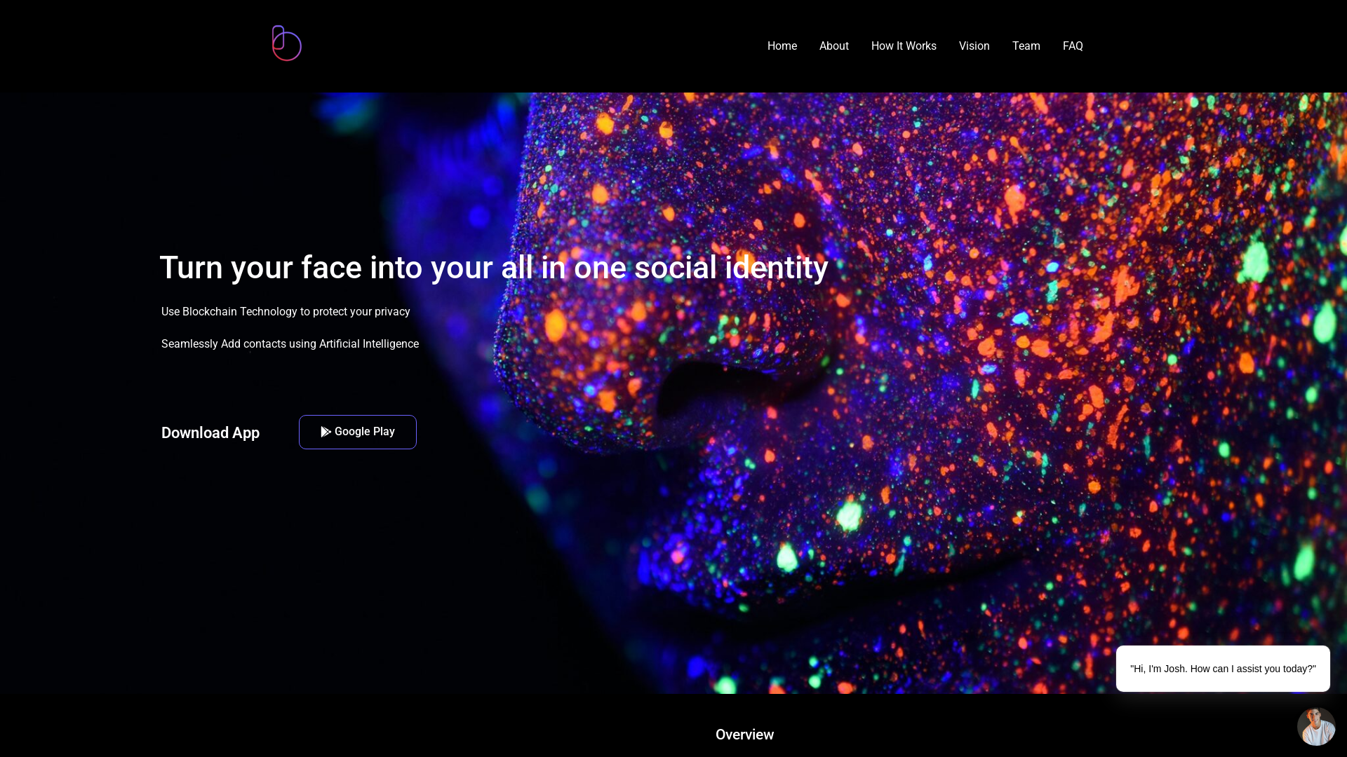The image size is (1347, 757).
Task: Go to the Home menu item
Action: pos(782,46)
